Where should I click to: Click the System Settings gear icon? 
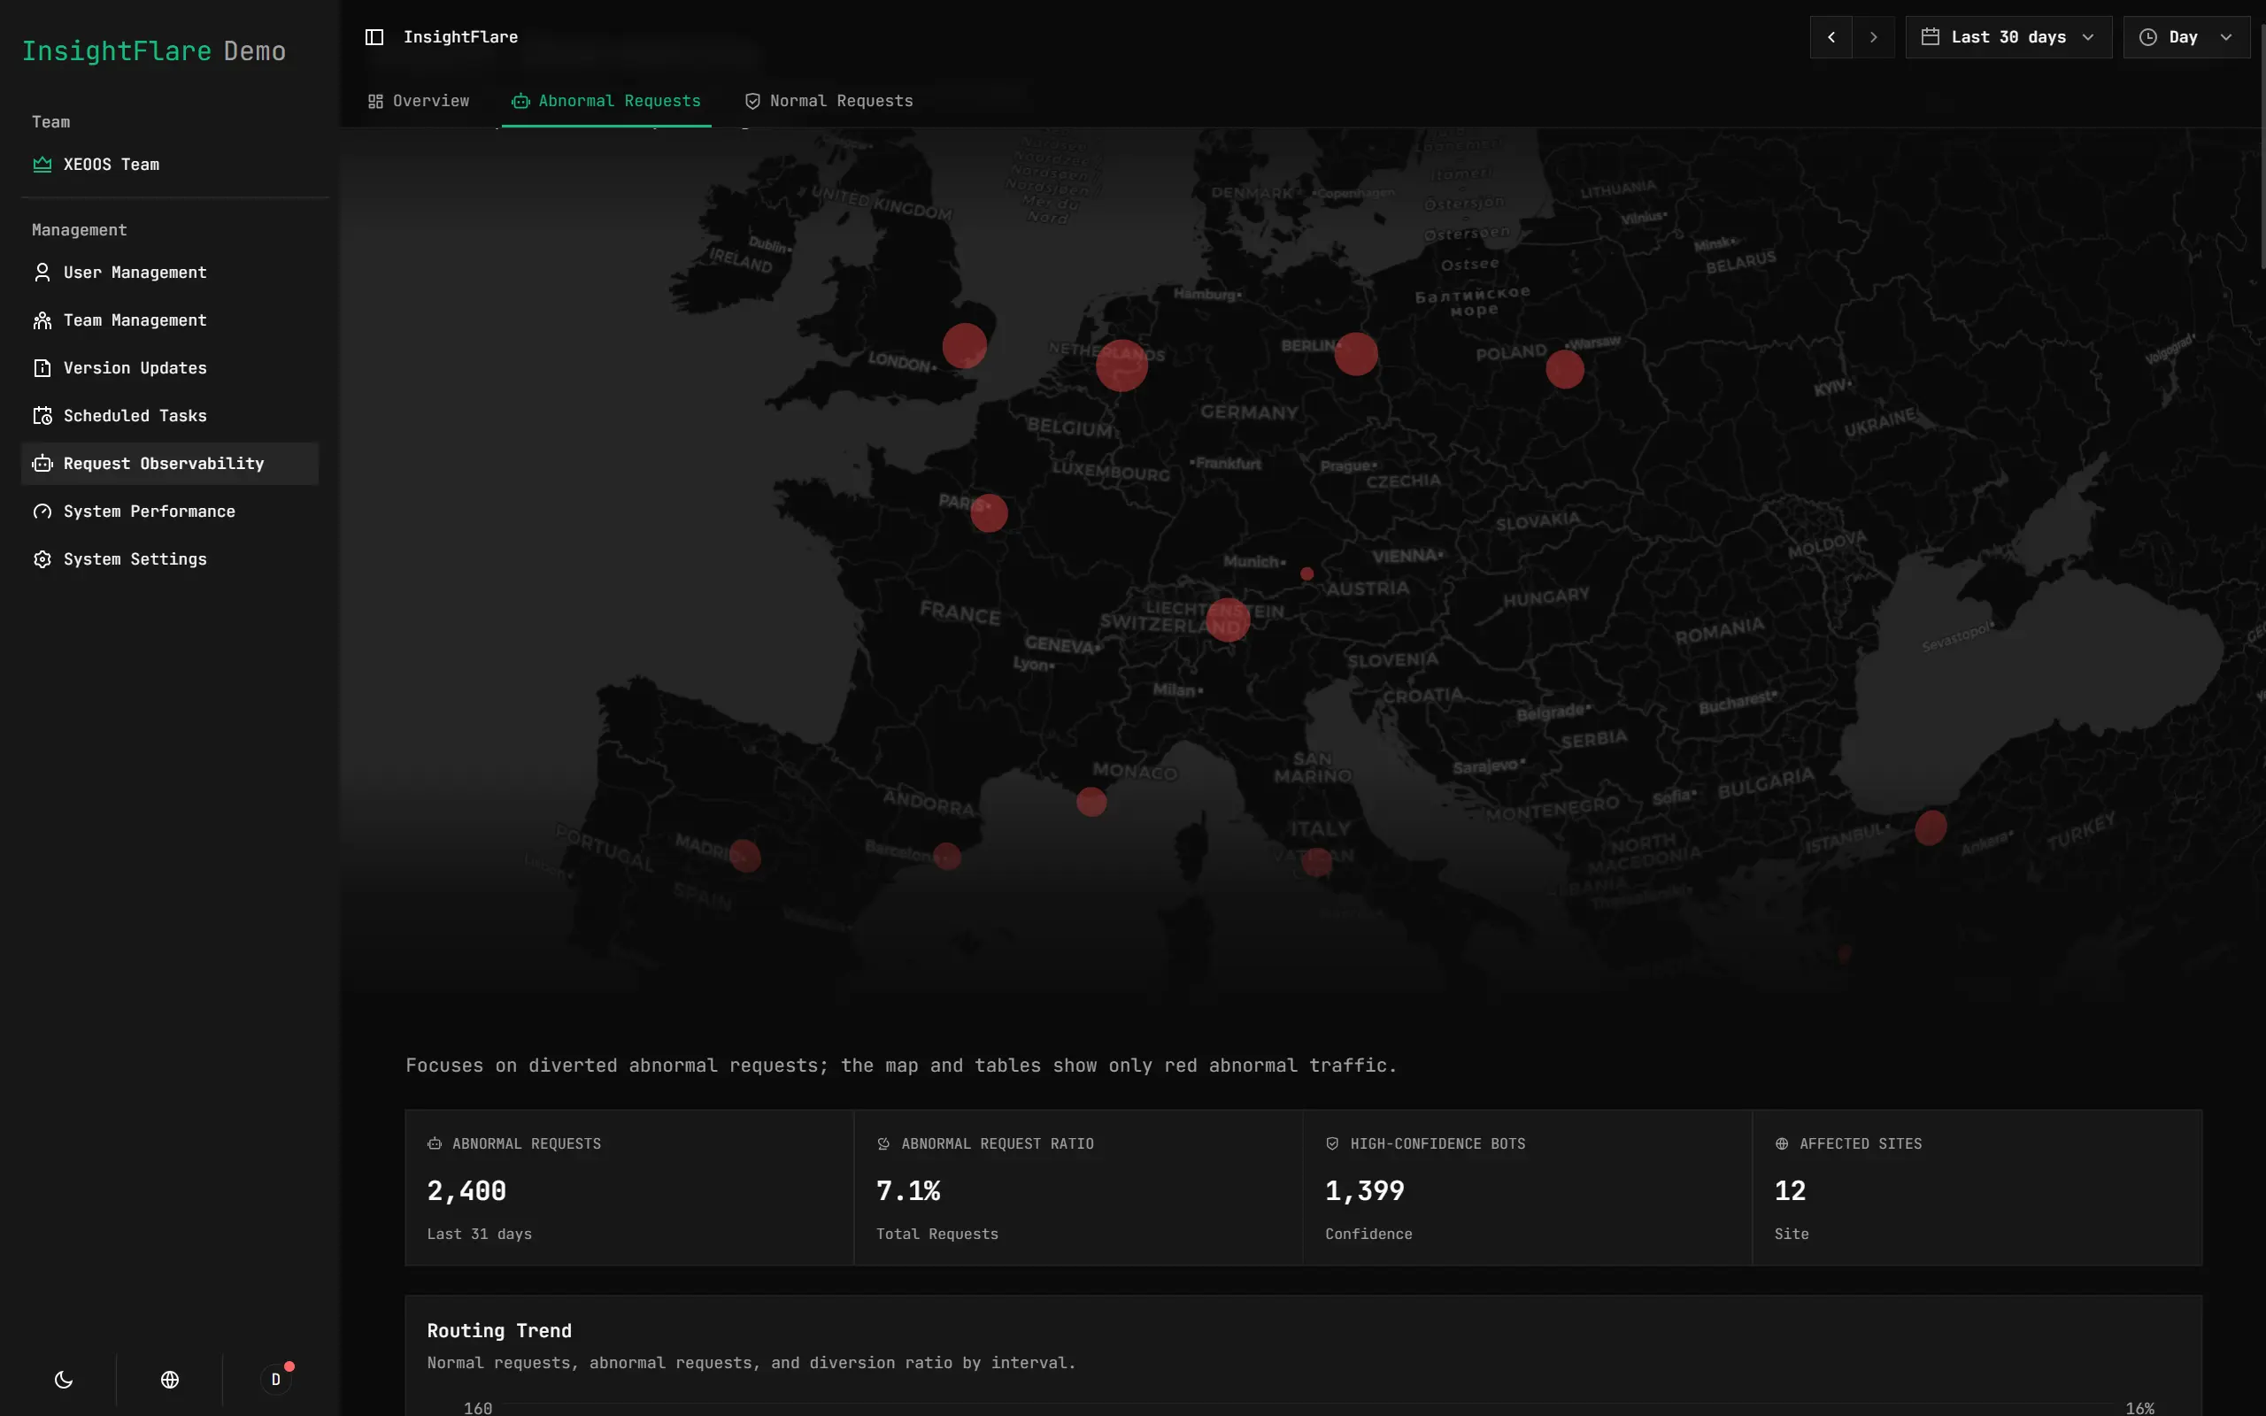[42, 559]
